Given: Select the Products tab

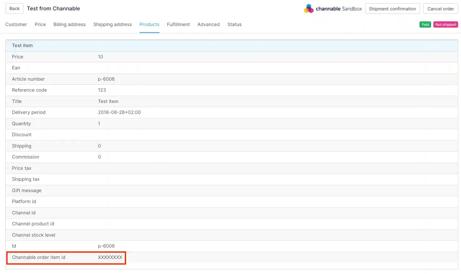Looking at the screenshot, I should point(149,24).
